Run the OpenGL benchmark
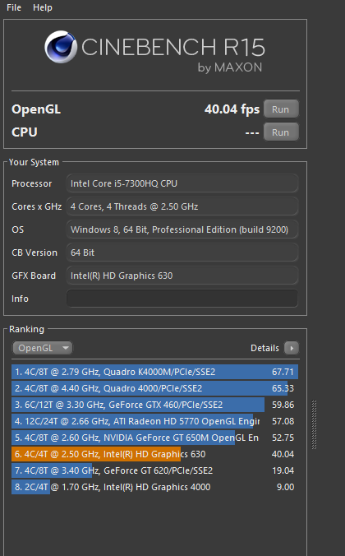 pyautogui.click(x=281, y=109)
